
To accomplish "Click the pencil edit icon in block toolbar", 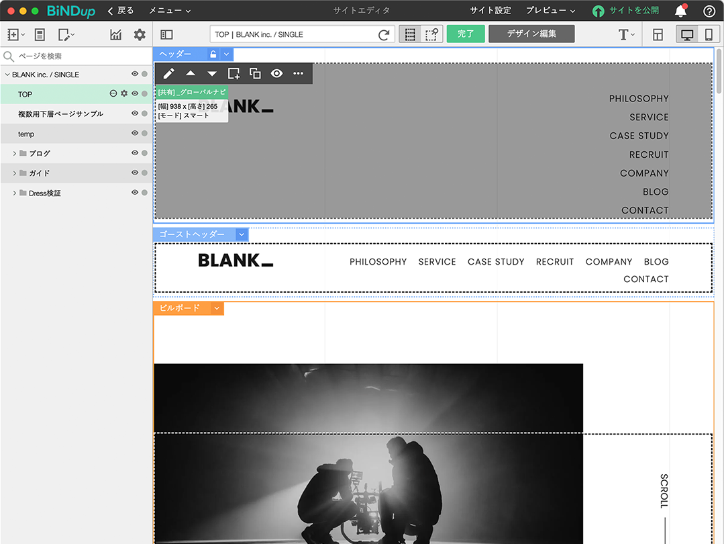I will (169, 74).
